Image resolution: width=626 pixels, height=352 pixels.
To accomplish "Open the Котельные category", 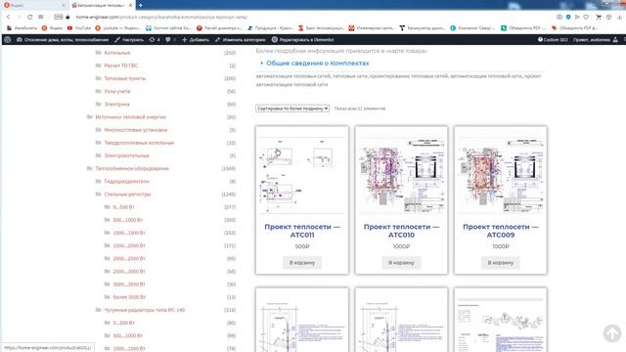I will (x=117, y=53).
